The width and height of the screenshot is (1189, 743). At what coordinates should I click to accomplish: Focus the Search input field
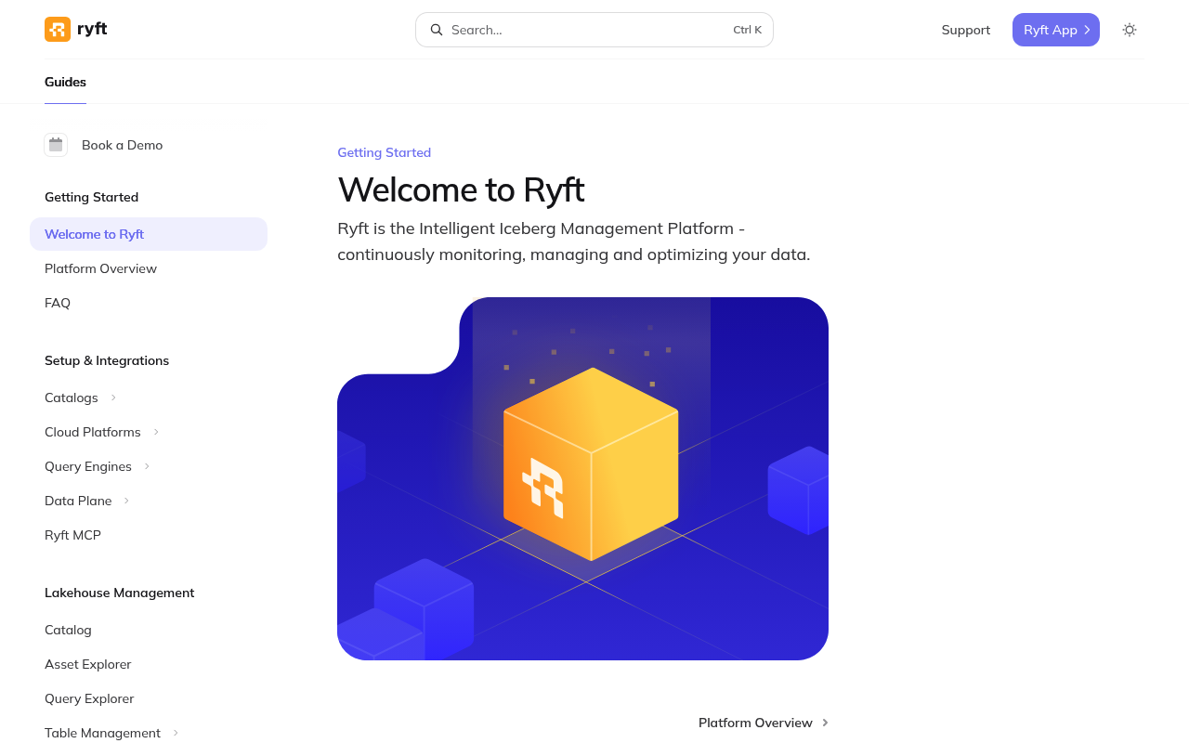coord(594,30)
